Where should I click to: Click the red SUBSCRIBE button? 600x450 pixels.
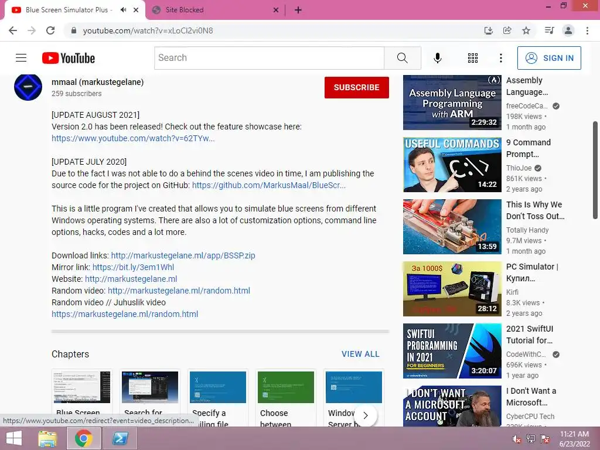(357, 87)
